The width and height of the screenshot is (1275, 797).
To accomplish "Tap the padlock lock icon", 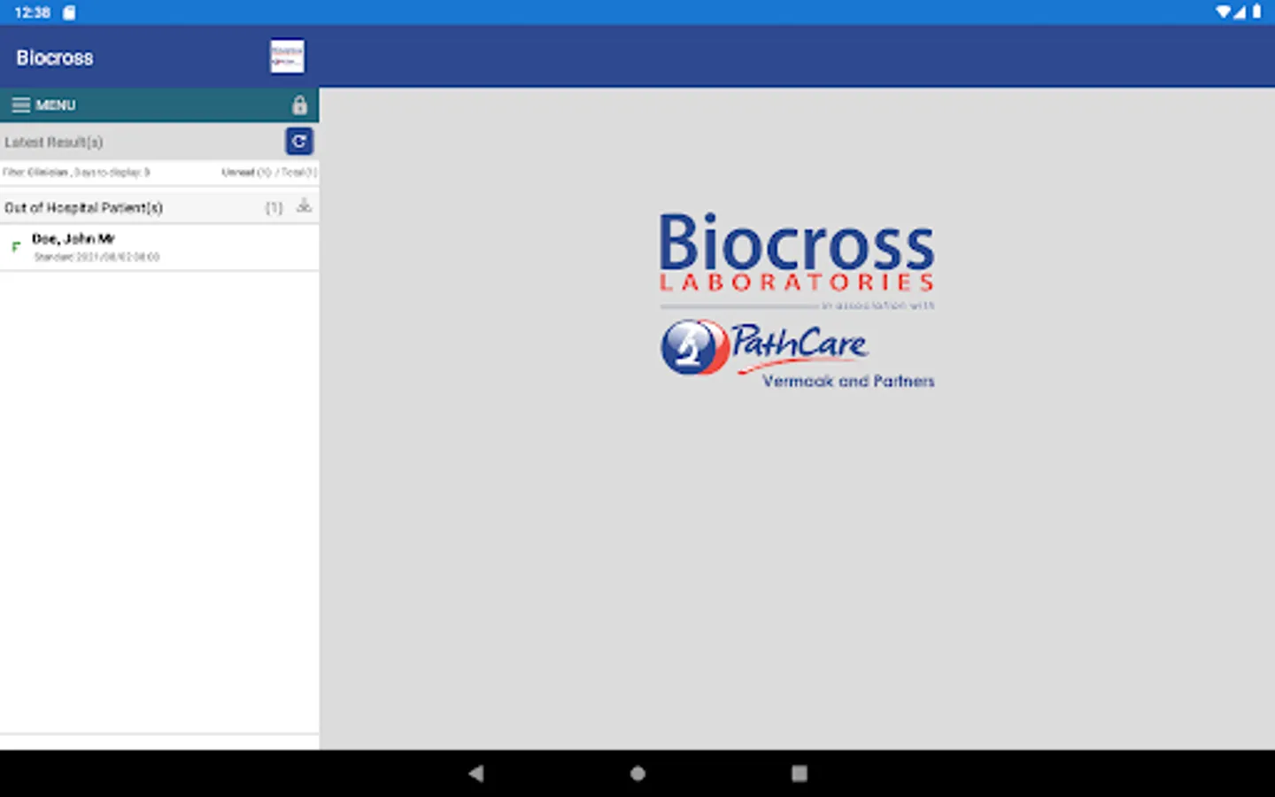I will [299, 104].
